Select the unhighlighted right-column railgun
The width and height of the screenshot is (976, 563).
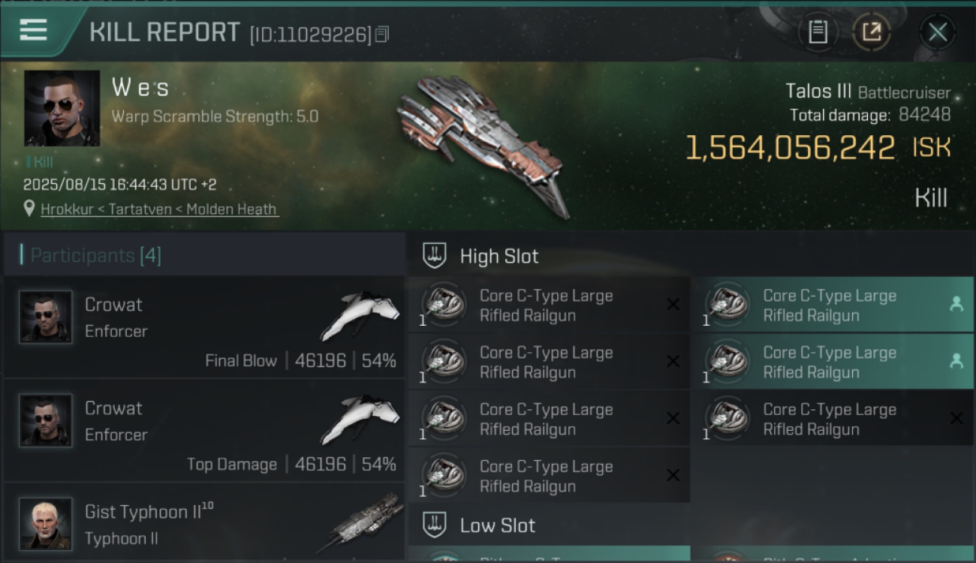coord(833,419)
